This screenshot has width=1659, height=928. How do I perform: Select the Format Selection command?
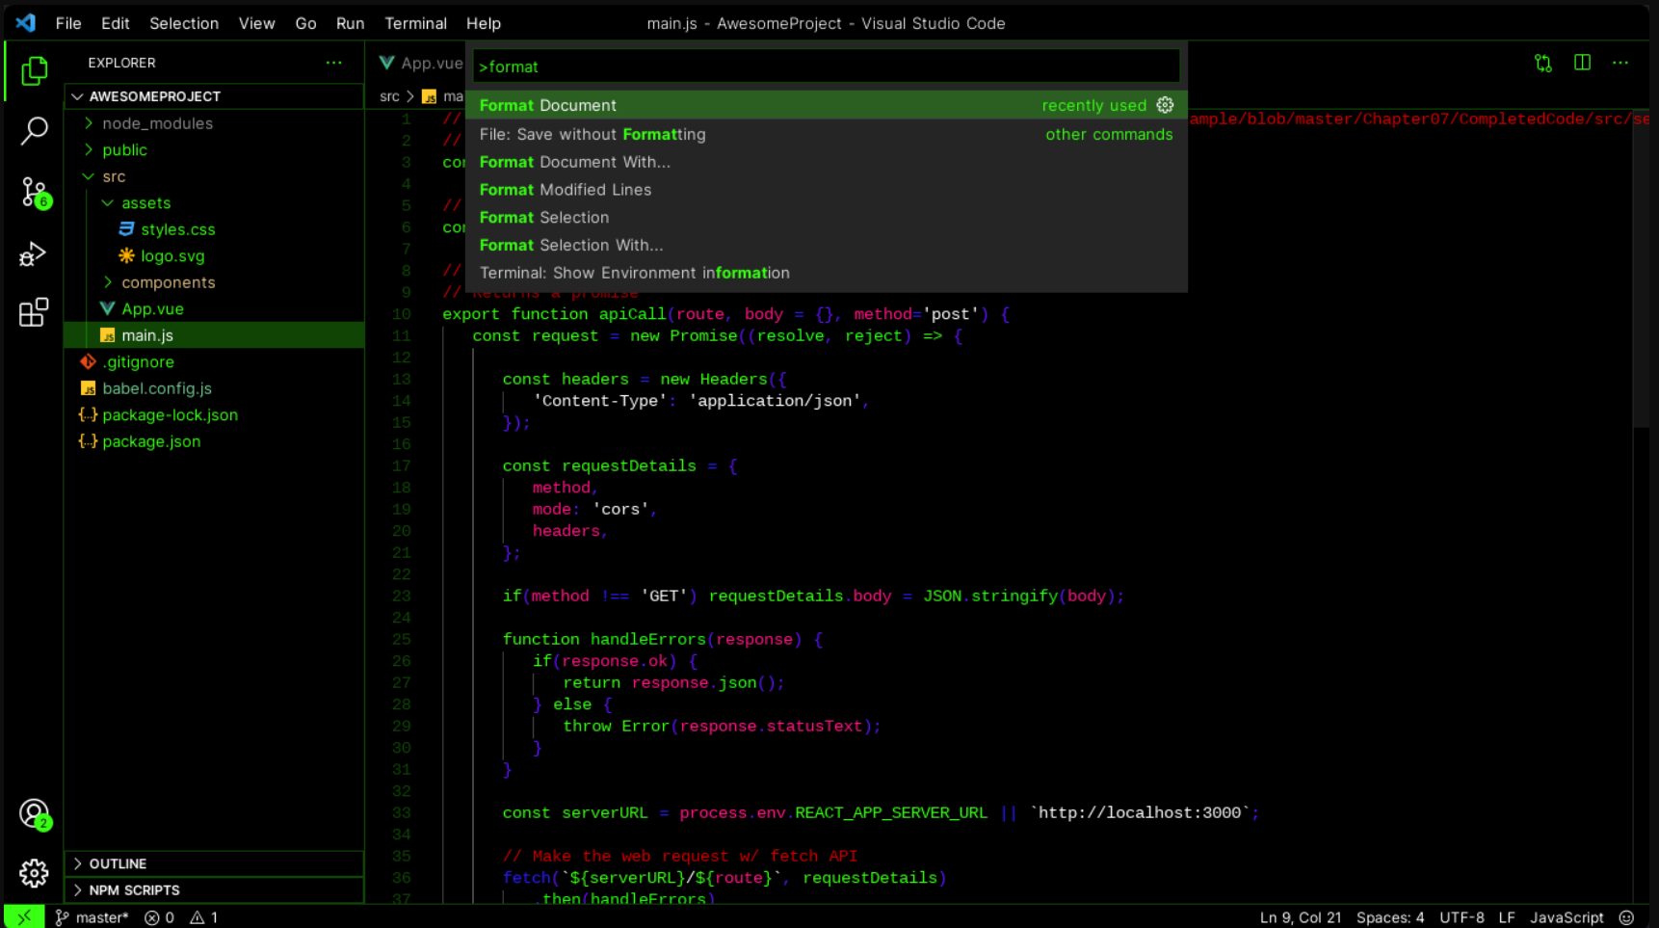pyautogui.click(x=826, y=218)
